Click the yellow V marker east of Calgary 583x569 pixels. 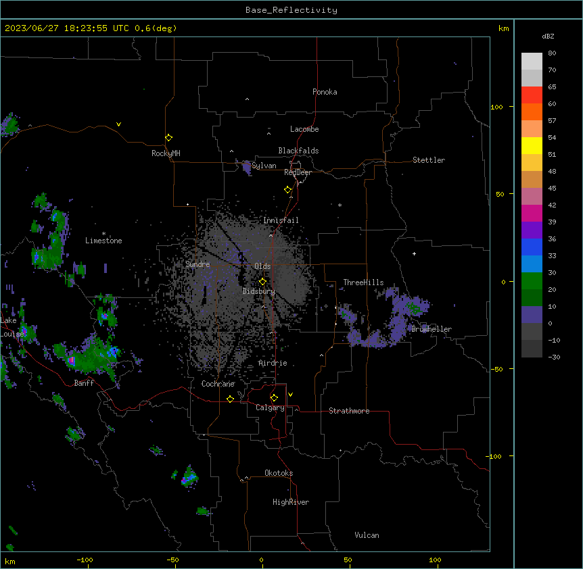[290, 395]
